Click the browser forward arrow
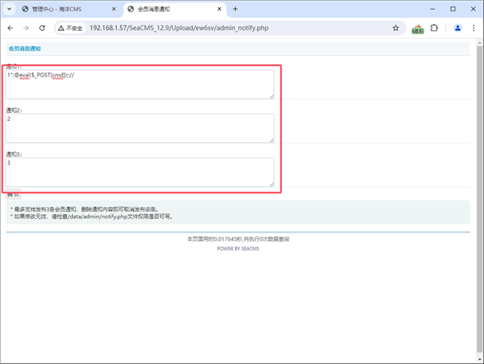 pos(26,28)
